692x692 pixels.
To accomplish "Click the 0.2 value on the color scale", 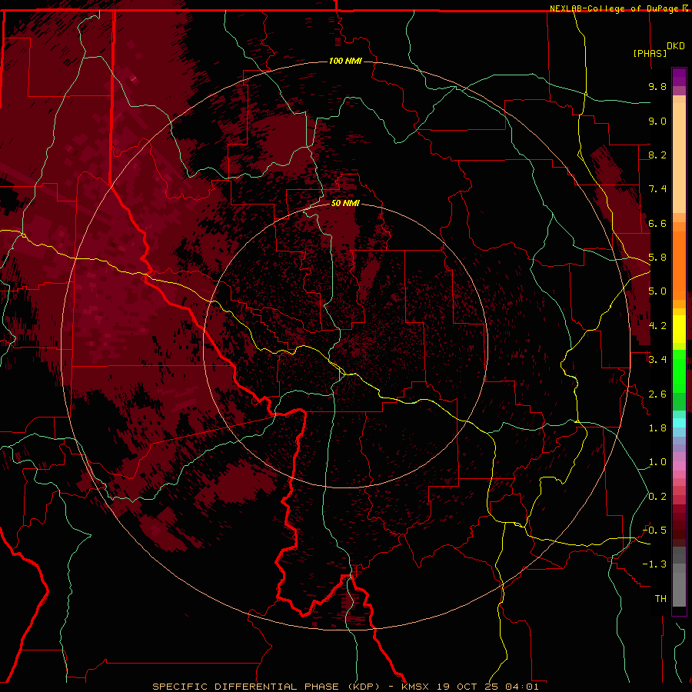I will 657,497.
